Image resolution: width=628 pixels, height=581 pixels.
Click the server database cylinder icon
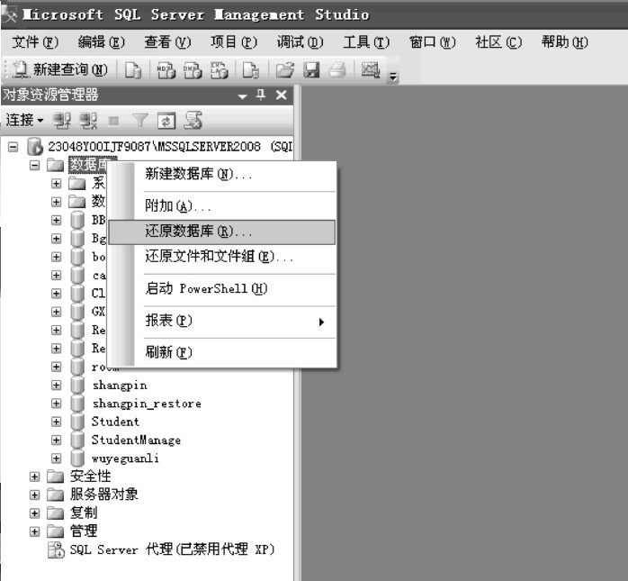pyautogui.click(x=35, y=147)
